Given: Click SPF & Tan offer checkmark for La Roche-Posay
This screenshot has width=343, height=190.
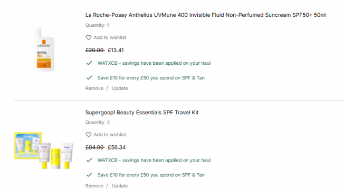Looking at the screenshot, I should coord(89,78).
